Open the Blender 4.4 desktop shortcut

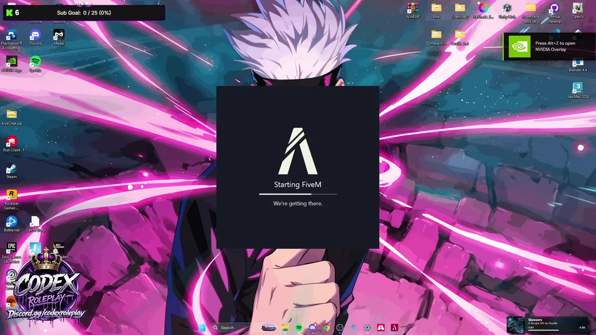[578, 64]
